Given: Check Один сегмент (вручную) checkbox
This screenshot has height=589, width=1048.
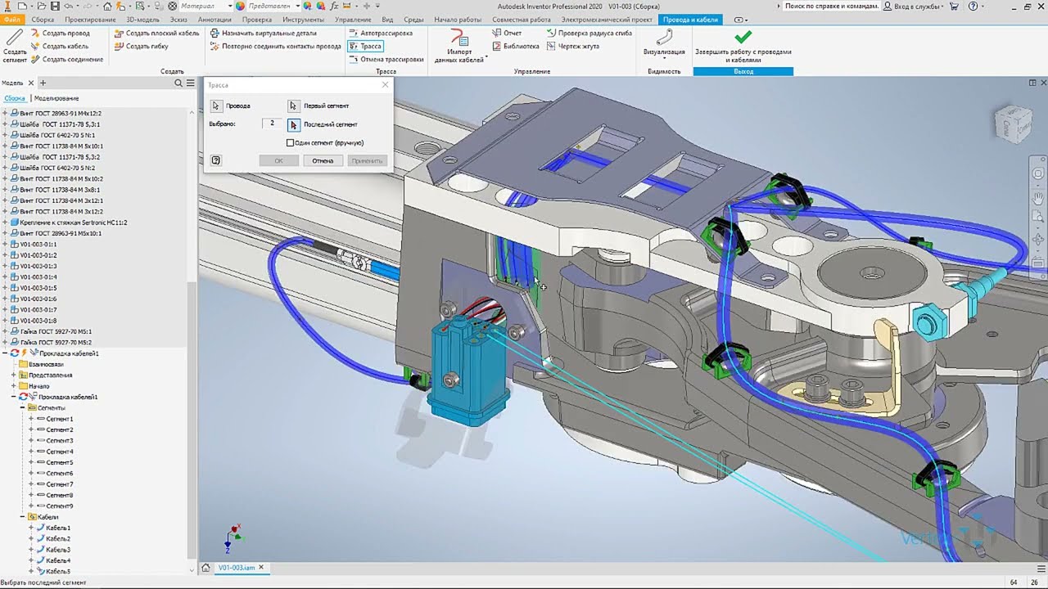Looking at the screenshot, I should click(290, 142).
